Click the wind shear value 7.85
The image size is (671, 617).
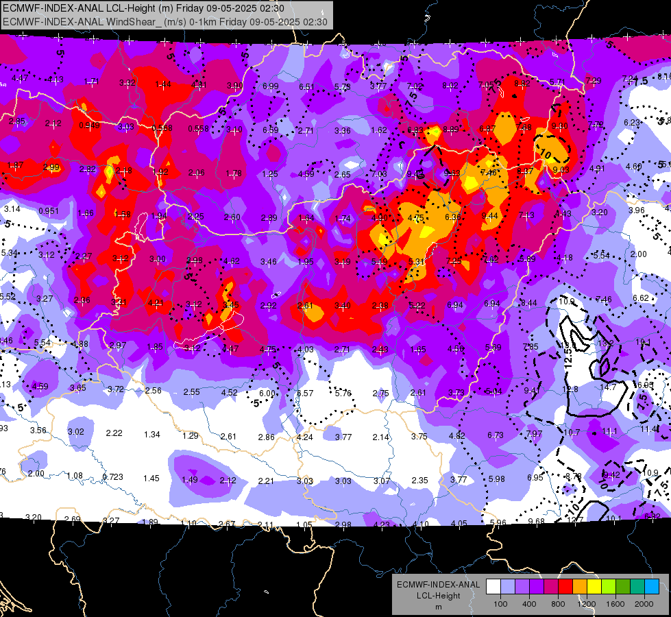click(x=530, y=346)
